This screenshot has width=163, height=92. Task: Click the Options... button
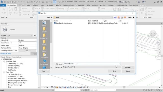click(x=128, y=67)
